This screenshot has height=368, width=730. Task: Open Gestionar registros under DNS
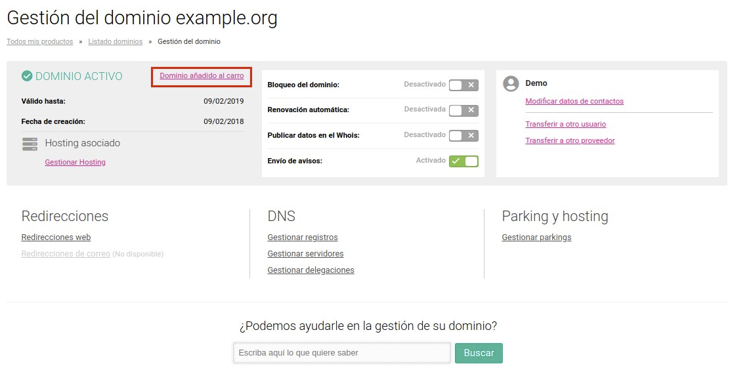click(303, 237)
